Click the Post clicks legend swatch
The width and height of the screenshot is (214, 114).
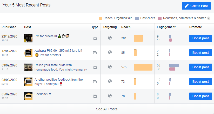[137, 18]
